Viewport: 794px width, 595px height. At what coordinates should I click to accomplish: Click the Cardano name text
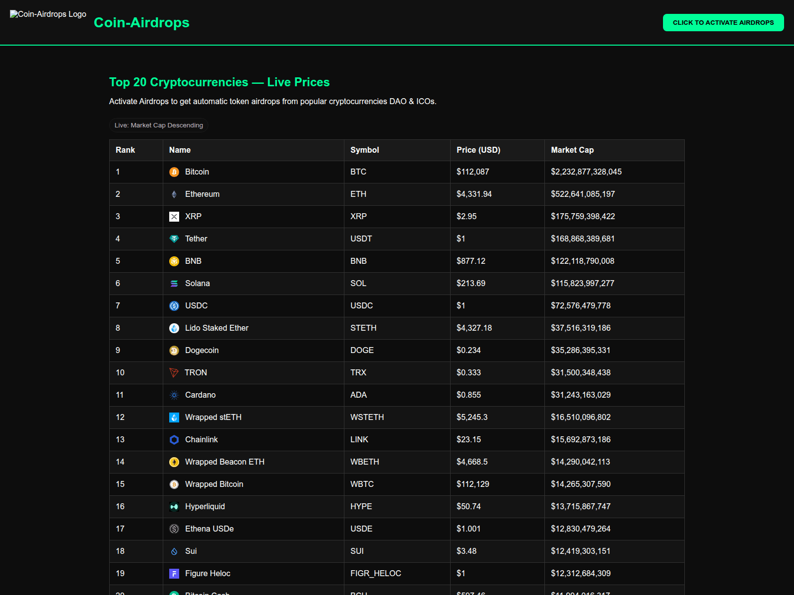[200, 395]
